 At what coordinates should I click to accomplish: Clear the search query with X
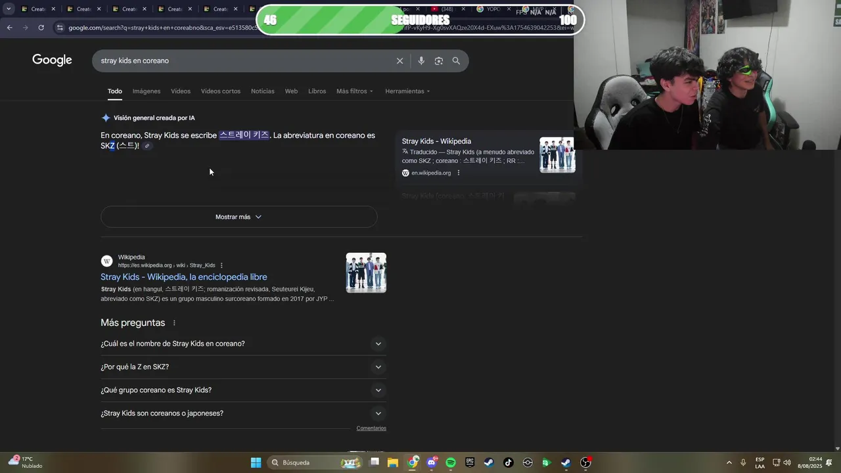(399, 60)
